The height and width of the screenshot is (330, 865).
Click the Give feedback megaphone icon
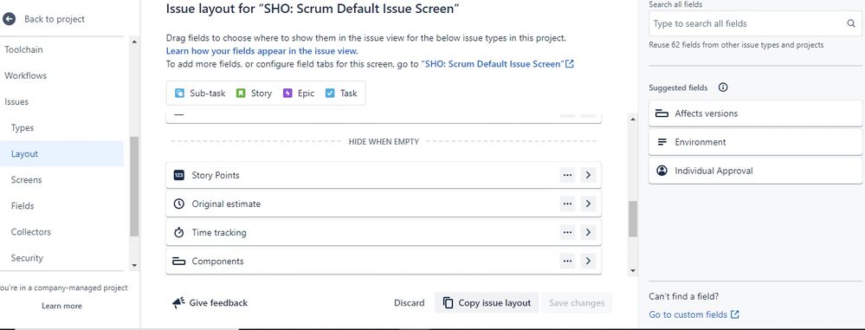(x=178, y=302)
